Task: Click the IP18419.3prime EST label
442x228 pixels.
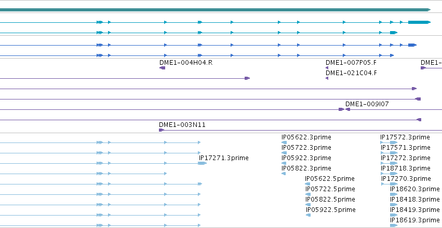Action: click(x=414, y=210)
